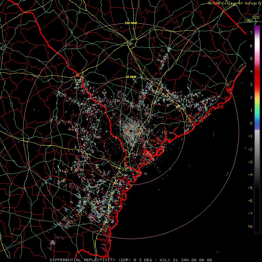Screen dimensions: 262x262
Task: Click the 4 value on the scale
Action: pos(251,72)
